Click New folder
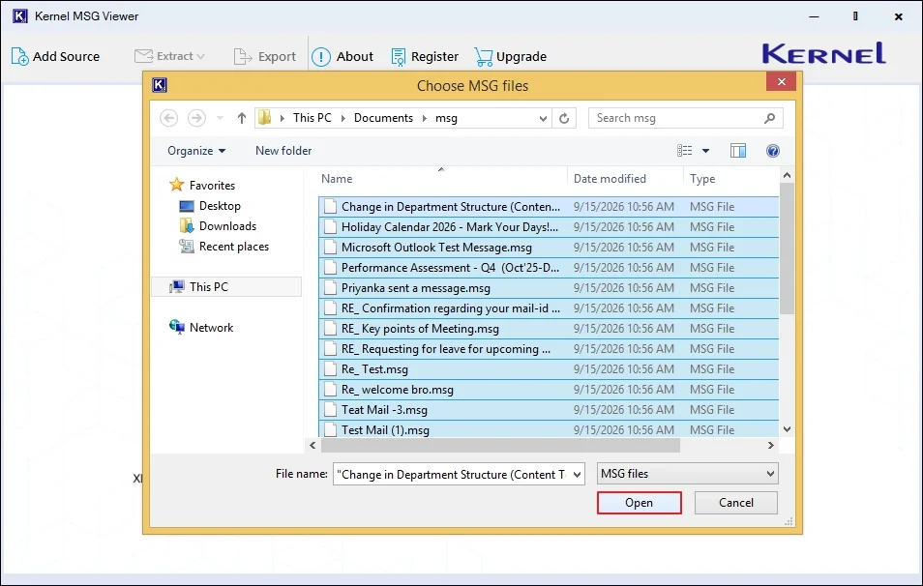This screenshot has height=586, width=923. (x=283, y=151)
